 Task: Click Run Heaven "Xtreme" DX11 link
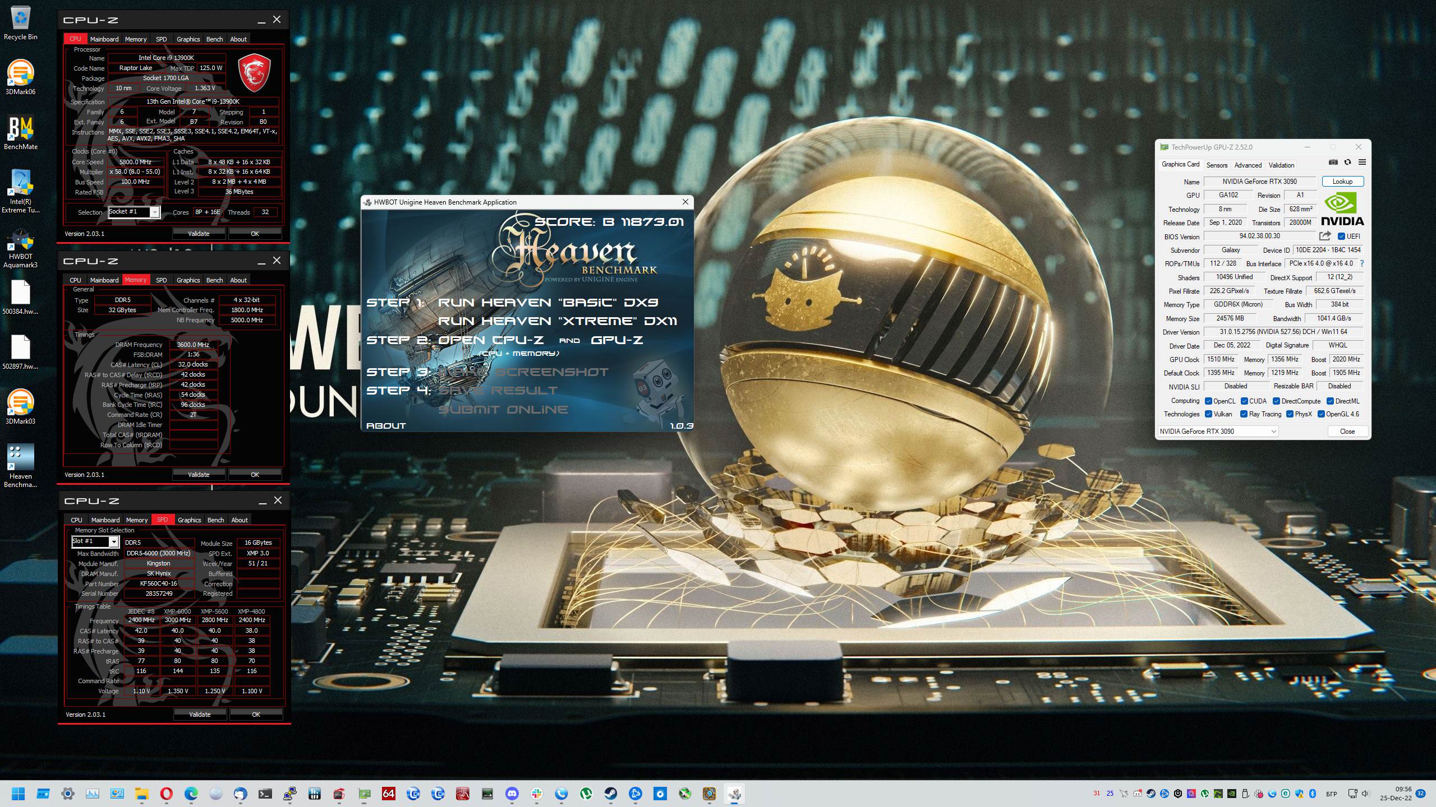557,321
